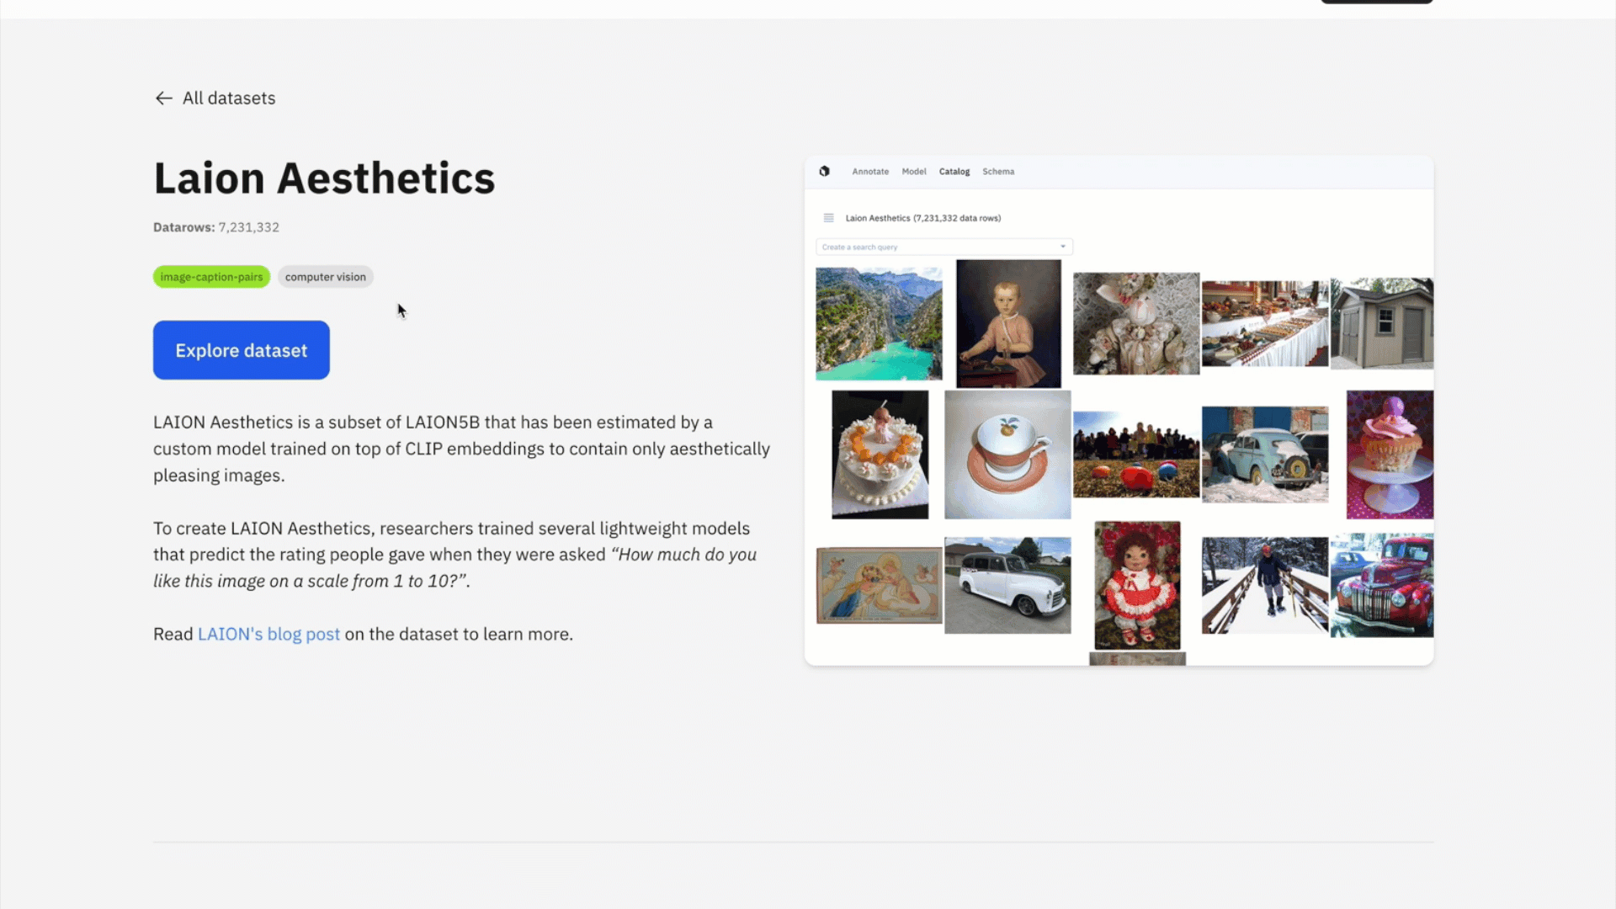This screenshot has width=1616, height=909.
Task: Open LAION's blog post link
Action: tap(268, 635)
